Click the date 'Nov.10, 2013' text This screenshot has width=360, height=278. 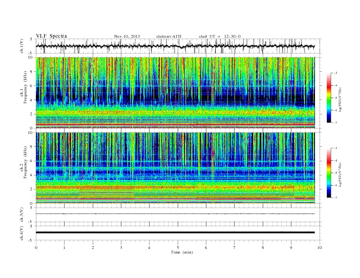[127, 36]
